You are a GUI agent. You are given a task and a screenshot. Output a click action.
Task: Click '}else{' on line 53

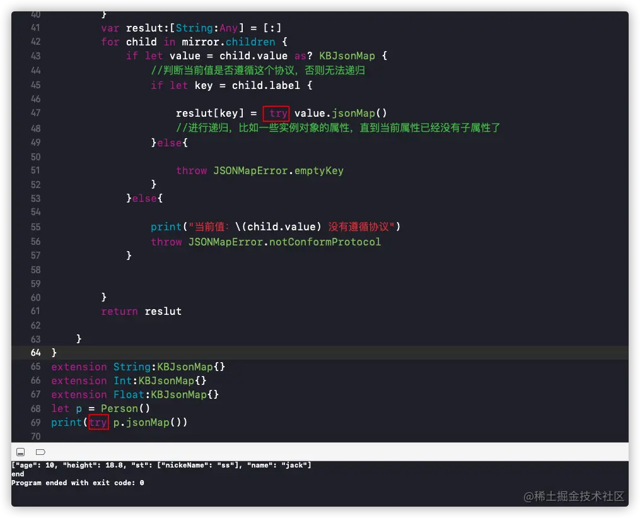coord(144,198)
